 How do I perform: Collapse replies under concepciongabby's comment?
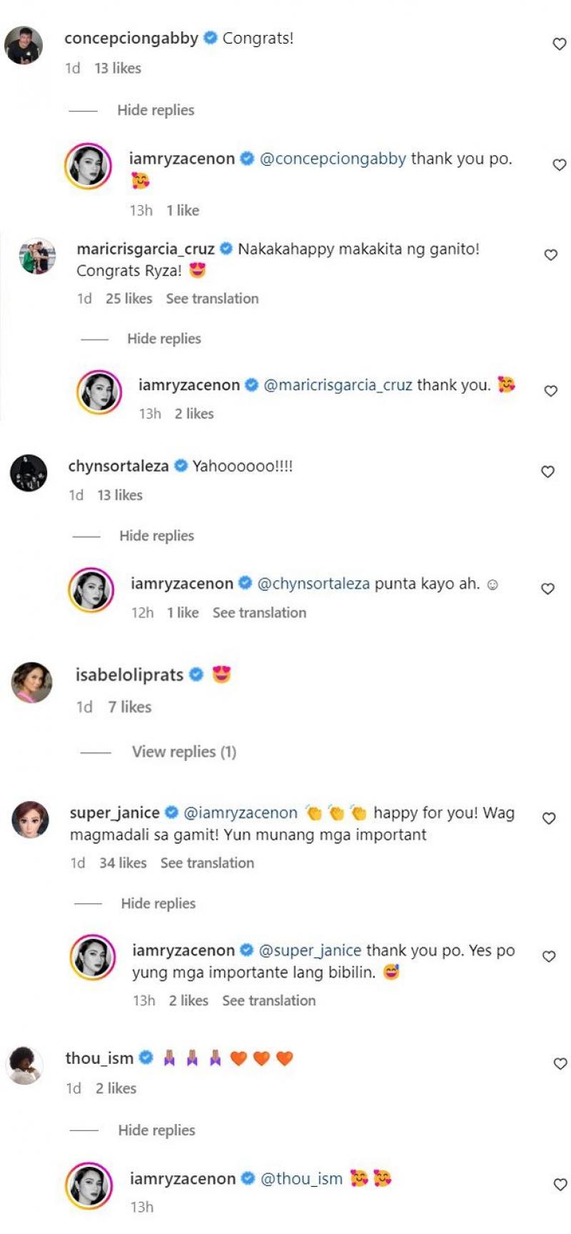pos(156,110)
